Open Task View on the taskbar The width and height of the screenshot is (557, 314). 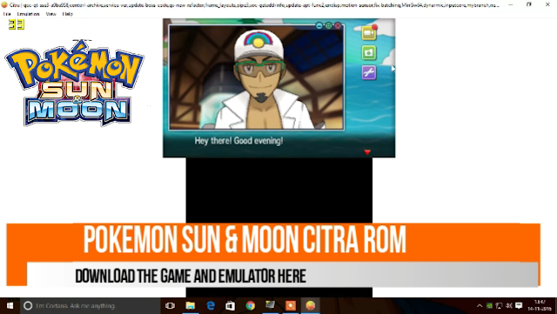[x=171, y=305]
